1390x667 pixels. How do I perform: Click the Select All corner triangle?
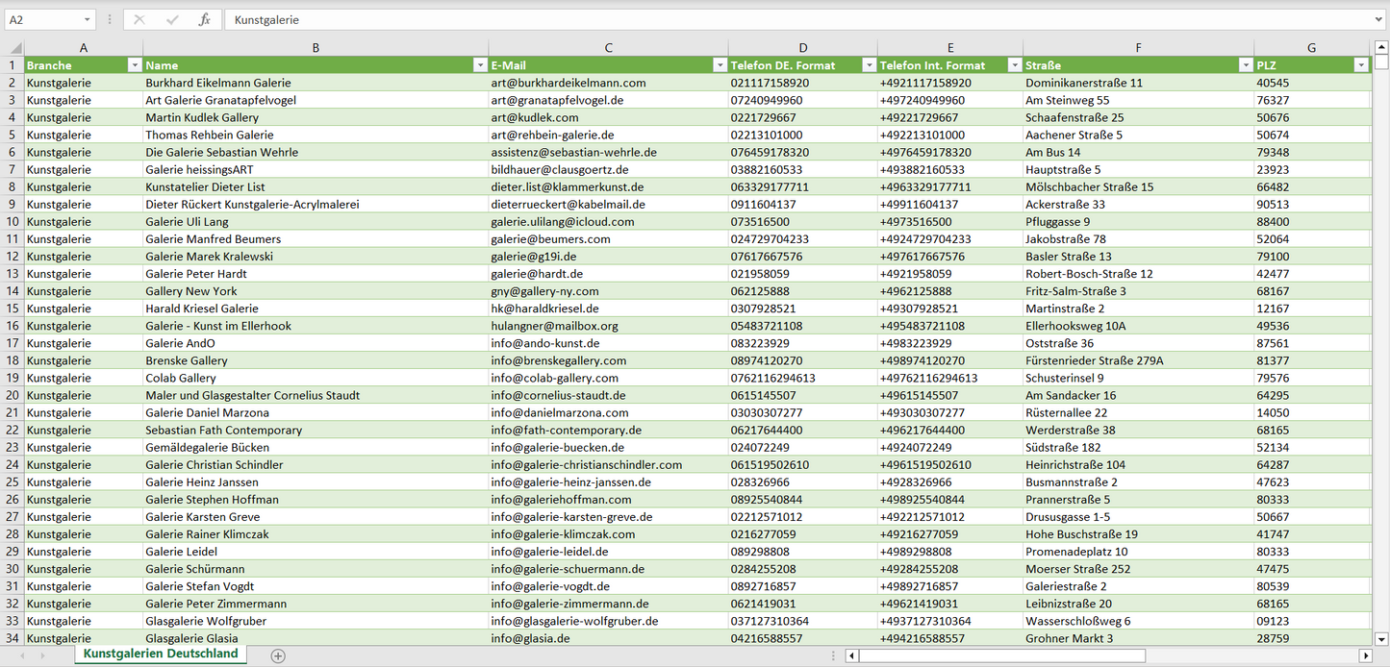click(13, 48)
